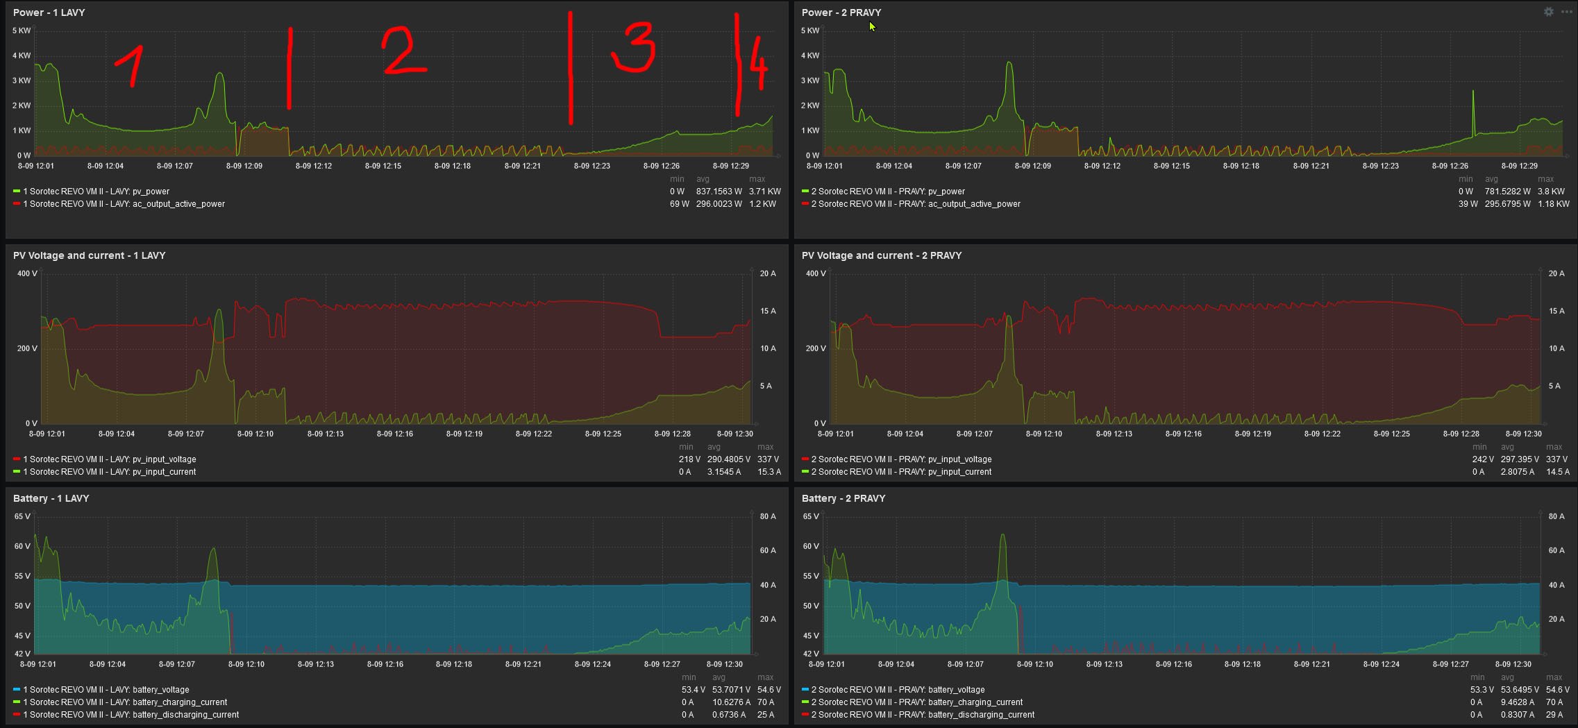Click blue battery_voltage swatch in Battery - 1 LAVY legend
The width and height of the screenshot is (1578, 728).
coord(17,690)
